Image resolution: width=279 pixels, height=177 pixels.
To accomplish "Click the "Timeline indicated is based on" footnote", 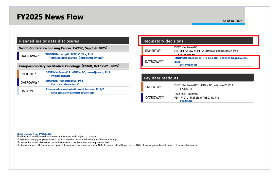I will click(x=56, y=137).
